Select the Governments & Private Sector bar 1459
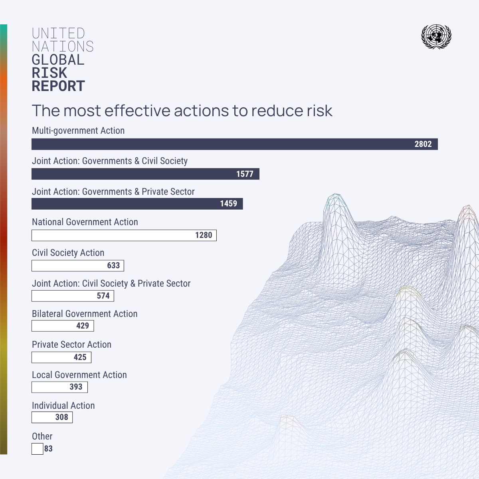Viewport: 479px width, 479px height. (137, 204)
